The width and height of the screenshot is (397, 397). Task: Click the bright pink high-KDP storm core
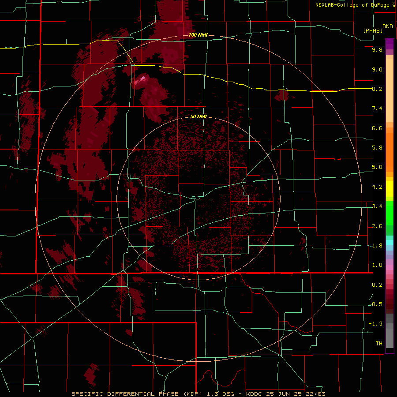click(140, 80)
